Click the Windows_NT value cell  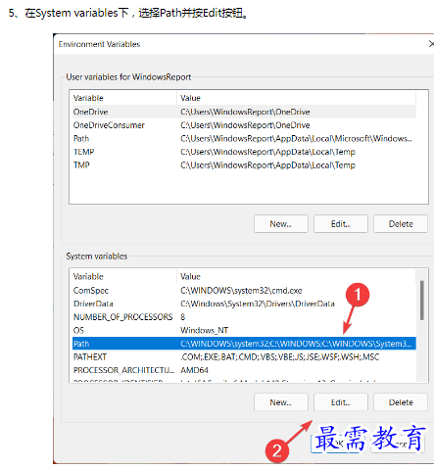(x=205, y=330)
